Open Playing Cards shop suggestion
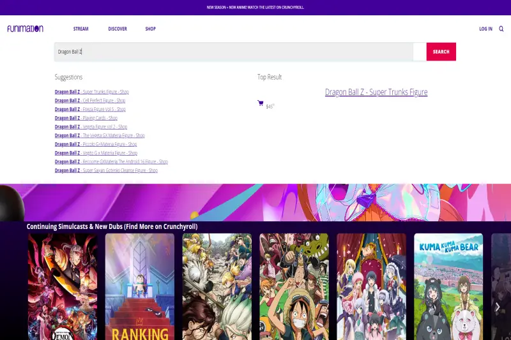511x340 pixels. tap(86, 118)
